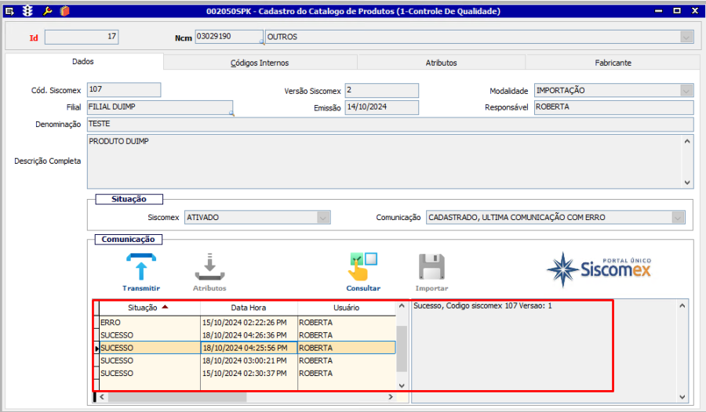Click the Importar floppy disk icon

pyautogui.click(x=431, y=267)
